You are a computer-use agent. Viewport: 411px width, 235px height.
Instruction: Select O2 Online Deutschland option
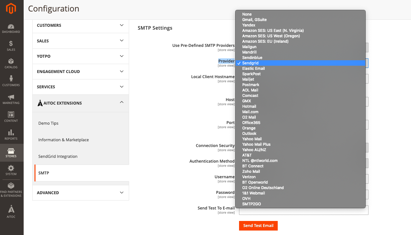pyautogui.click(x=300, y=188)
